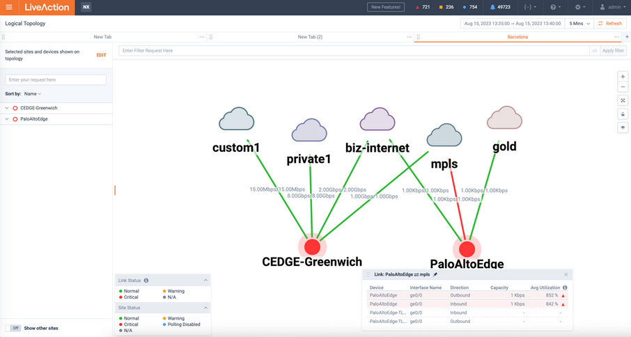Image resolution: width=631 pixels, height=337 pixels.
Task: Click the 852 % utilization value
Action: (552, 295)
